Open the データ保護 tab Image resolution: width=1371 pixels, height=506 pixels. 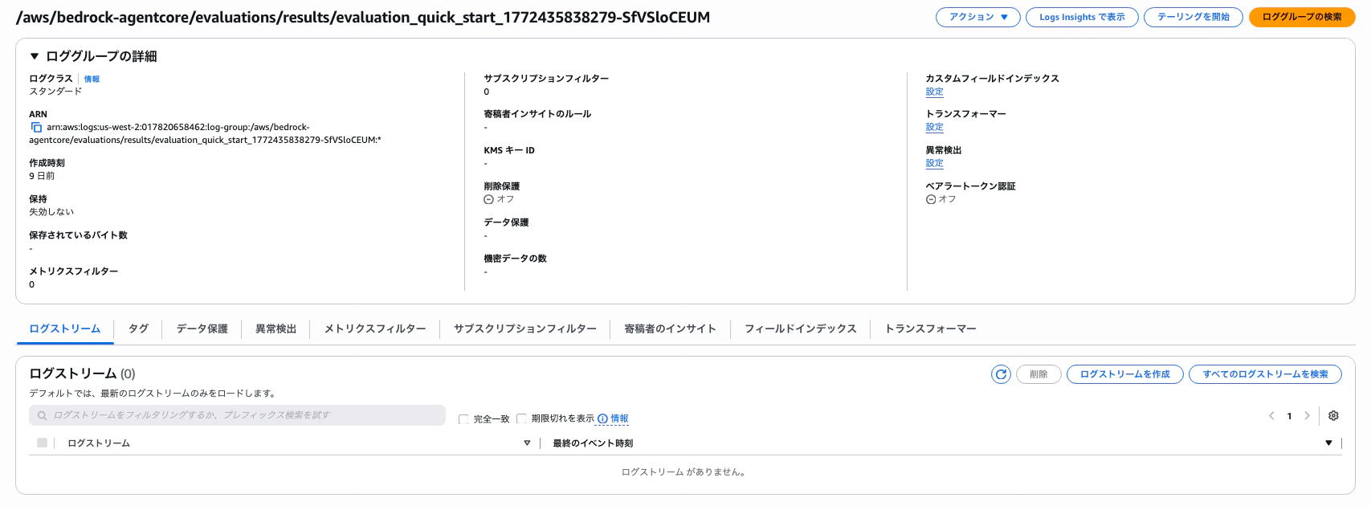point(202,329)
